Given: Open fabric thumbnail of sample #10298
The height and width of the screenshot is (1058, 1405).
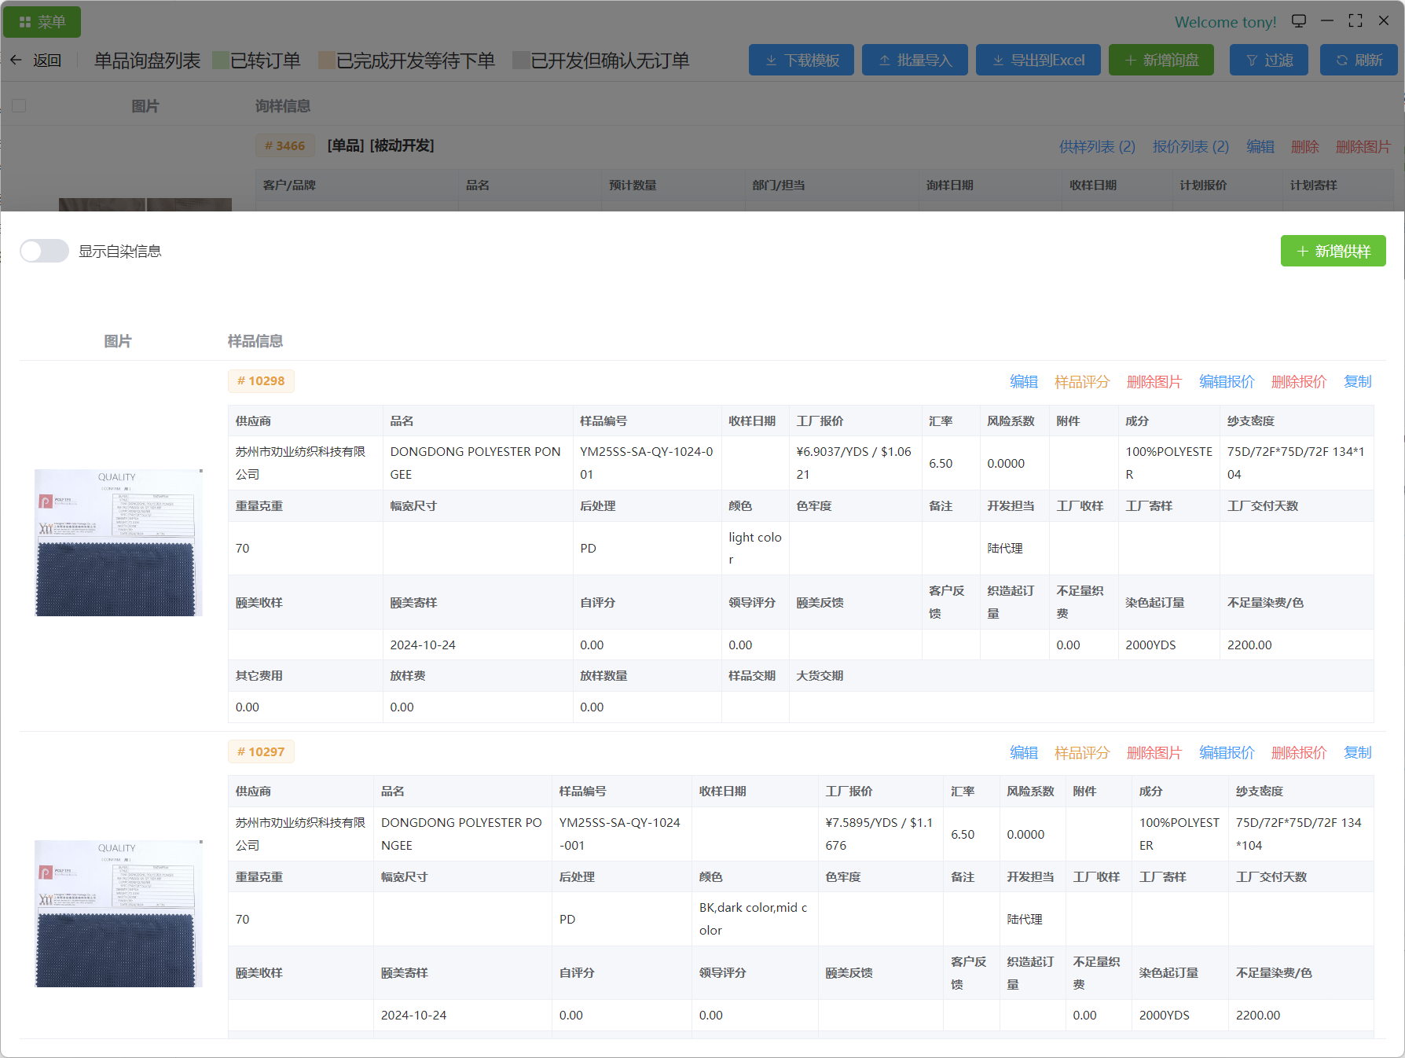Looking at the screenshot, I should tap(119, 542).
